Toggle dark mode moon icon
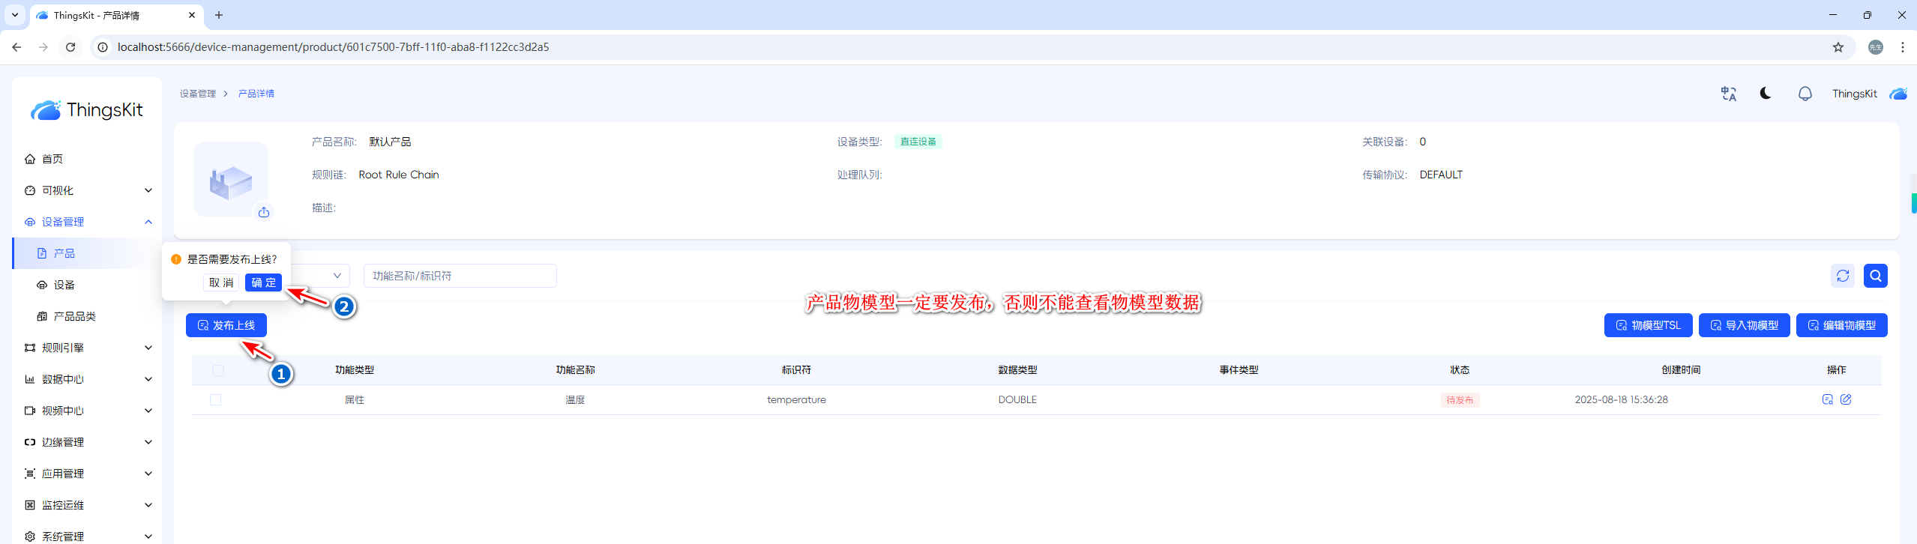 point(1766,94)
